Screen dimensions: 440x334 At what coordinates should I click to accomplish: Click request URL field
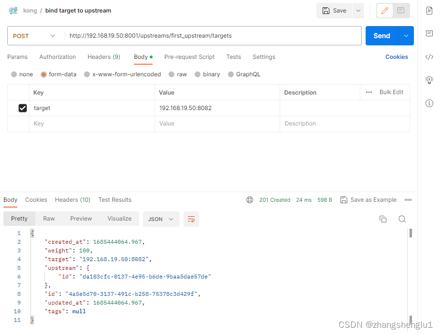(x=213, y=36)
